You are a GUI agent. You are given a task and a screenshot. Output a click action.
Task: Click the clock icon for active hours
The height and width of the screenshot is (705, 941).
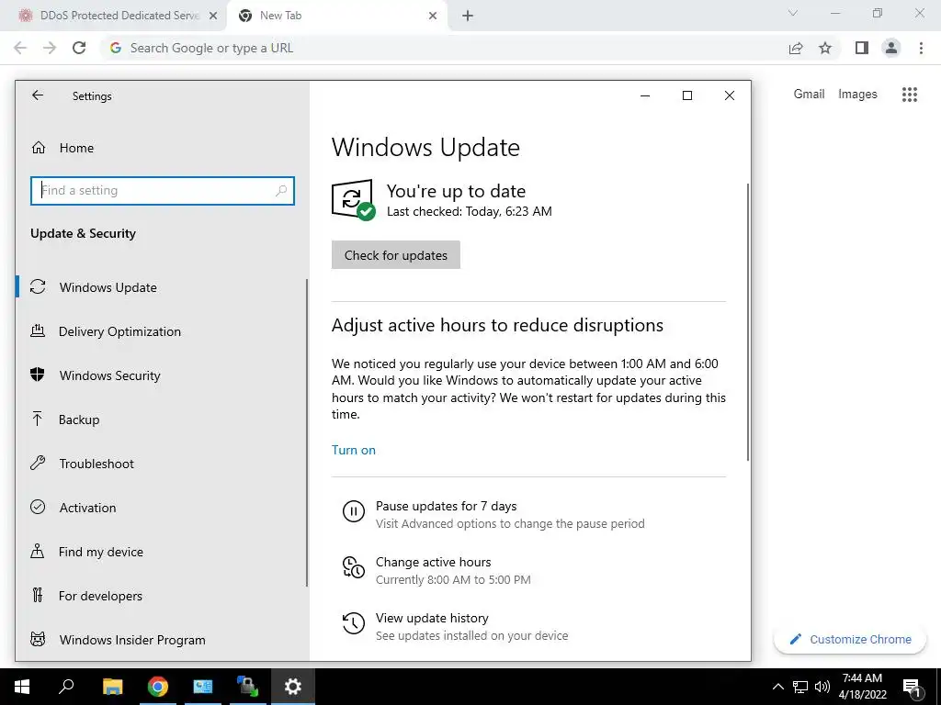coord(354,567)
